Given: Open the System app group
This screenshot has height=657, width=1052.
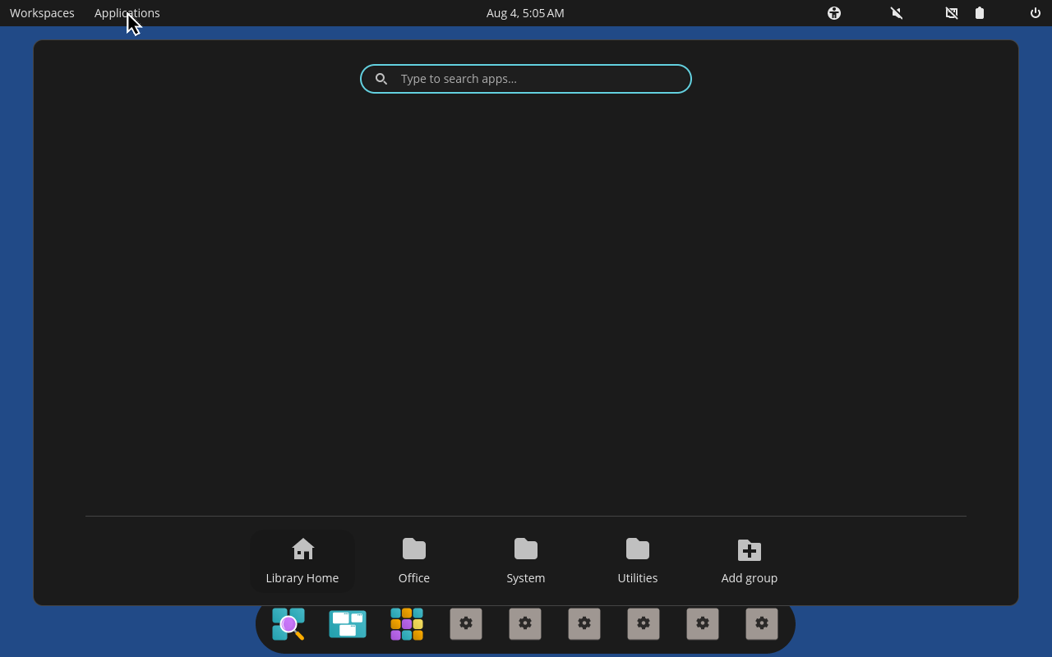Looking at the screenshot, I should 526,562.
